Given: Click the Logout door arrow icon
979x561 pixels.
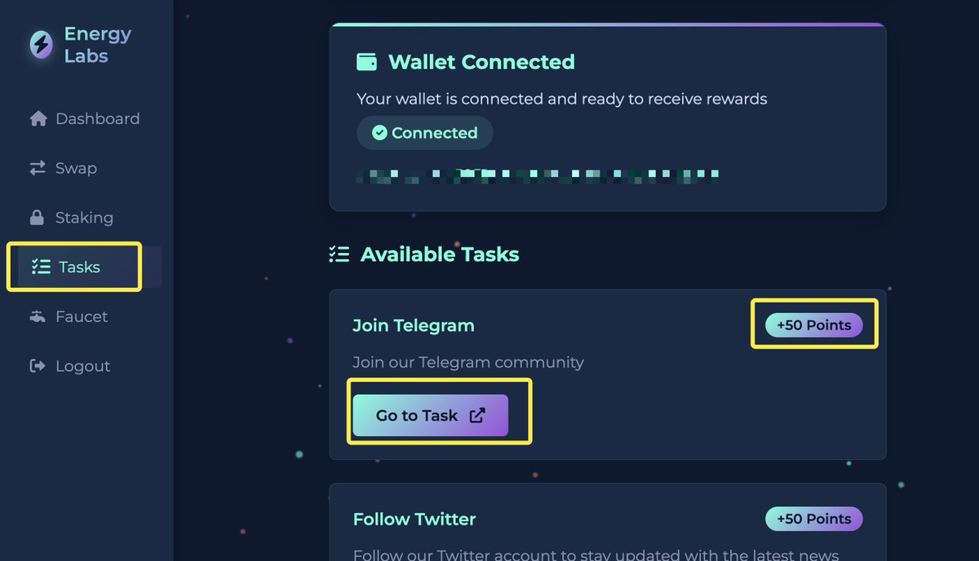Looking at the screenshot, I should (x=38, y=366).
